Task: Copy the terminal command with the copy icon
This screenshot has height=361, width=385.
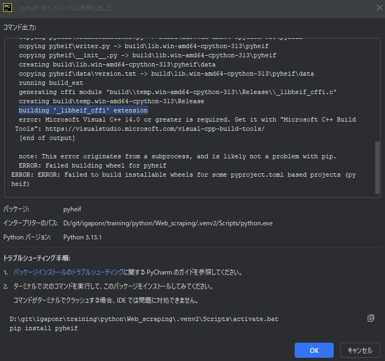Action: [371, 318]
